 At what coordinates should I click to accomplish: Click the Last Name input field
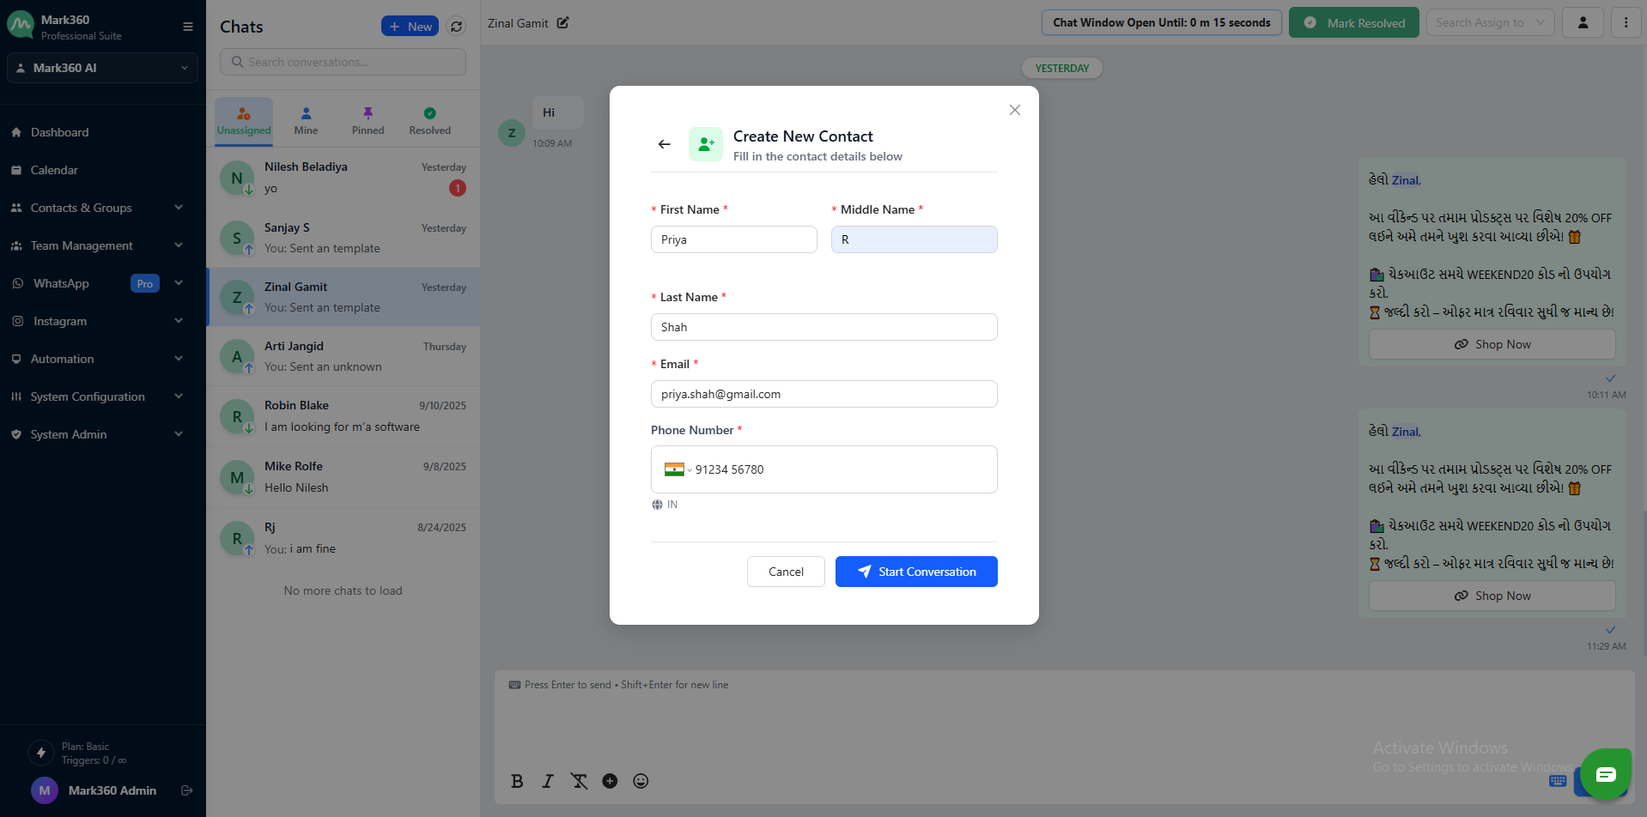[823, 327]
